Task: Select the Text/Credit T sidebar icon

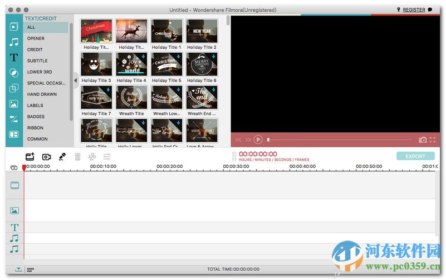Action: click(x=14, y=58)
